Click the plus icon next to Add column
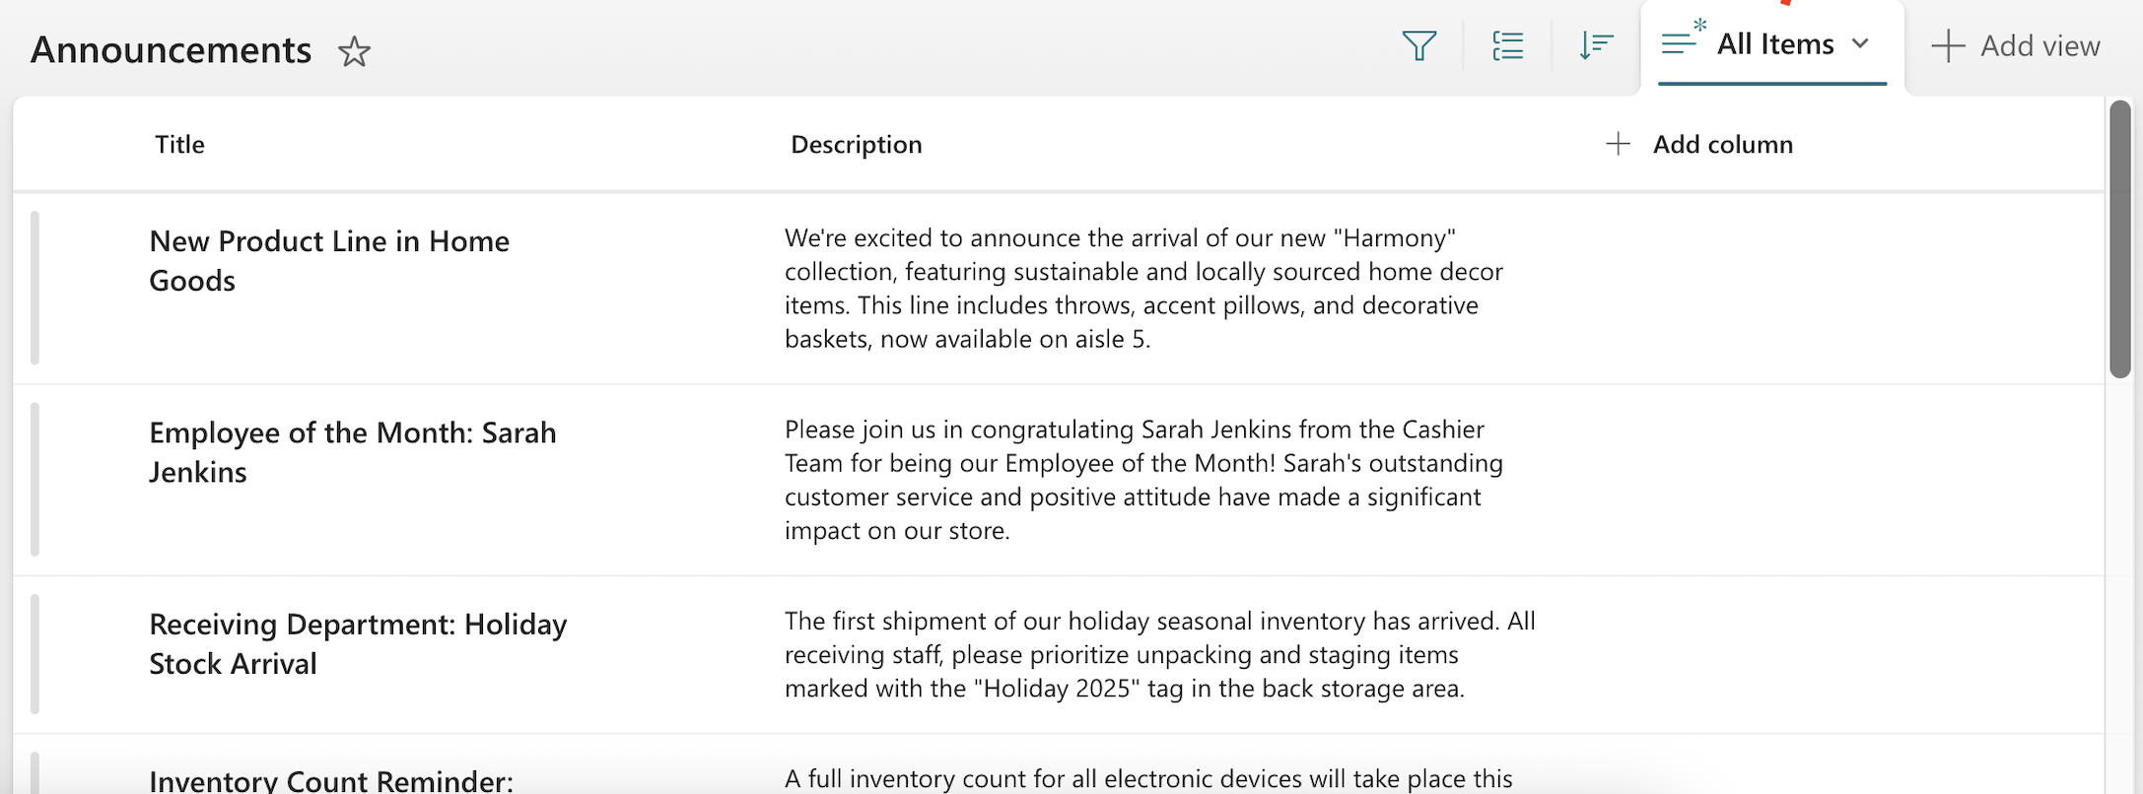 tap(1618, 144)
